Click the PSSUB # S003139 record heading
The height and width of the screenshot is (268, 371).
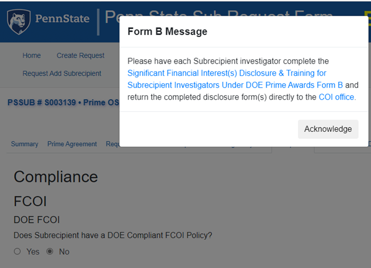[x=63, y=102]
